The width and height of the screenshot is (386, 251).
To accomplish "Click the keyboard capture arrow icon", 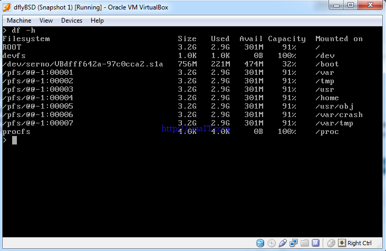I will click(342, 243).
